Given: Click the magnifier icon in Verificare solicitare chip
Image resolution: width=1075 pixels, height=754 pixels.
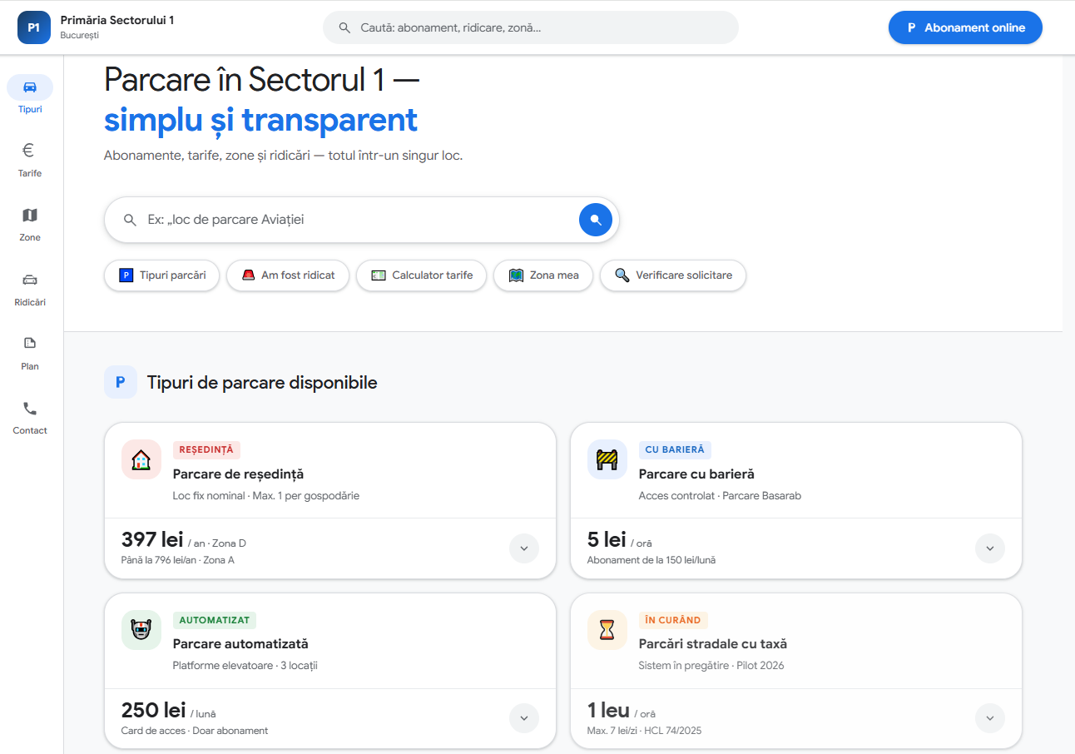Looking at the screenshot, I should (622, 275).
